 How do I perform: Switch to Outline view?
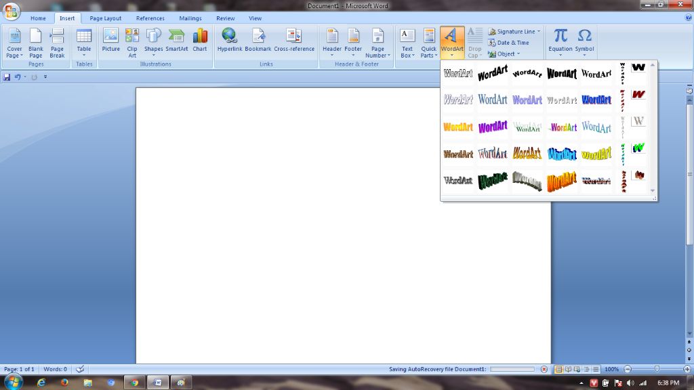pos(586,369)
